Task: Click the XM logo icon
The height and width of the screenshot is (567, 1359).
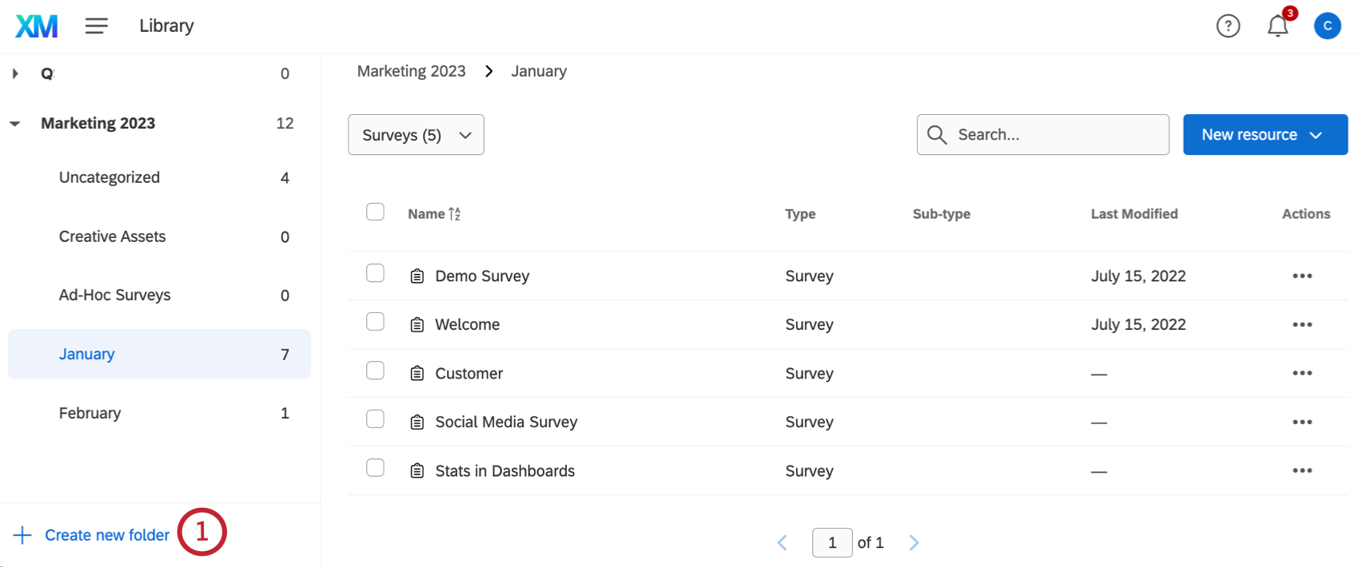Action: tap(37, 26)
